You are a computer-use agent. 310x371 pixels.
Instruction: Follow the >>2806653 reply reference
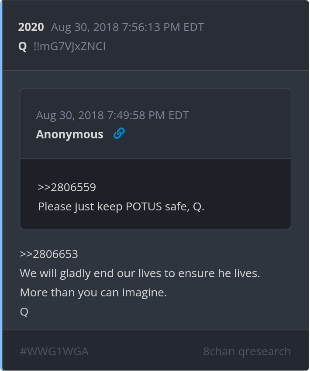49,254
